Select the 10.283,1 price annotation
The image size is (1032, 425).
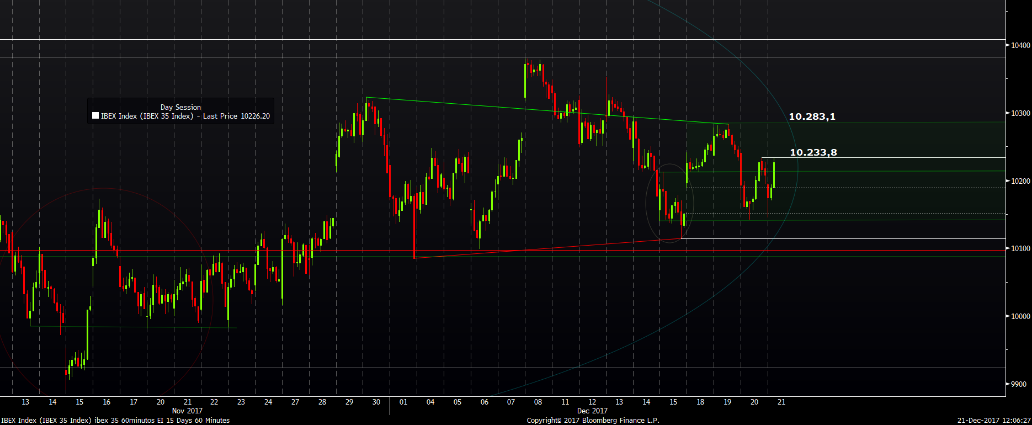point(812,116)
